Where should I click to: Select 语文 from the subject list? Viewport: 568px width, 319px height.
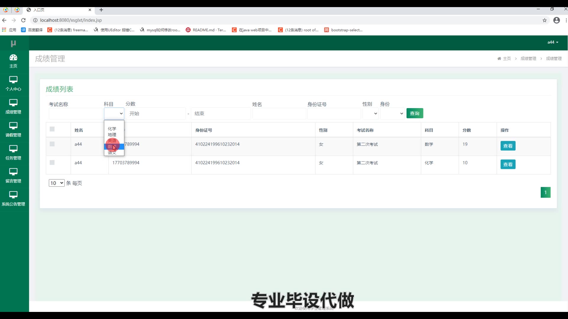(114, 153)
